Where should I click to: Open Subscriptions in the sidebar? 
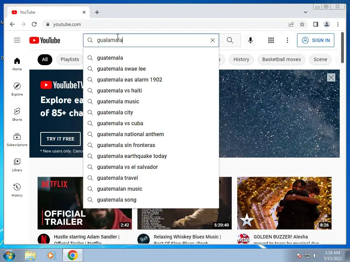[x=17, y=140]
